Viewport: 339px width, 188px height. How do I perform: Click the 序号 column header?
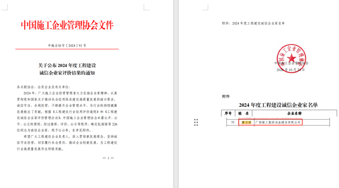pyautogui.click(x=228, y=113)
